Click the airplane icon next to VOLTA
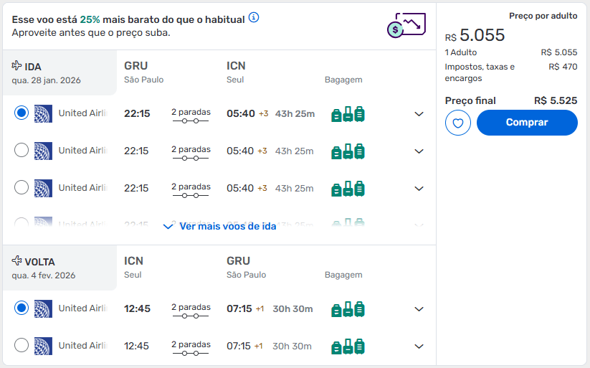The image size is (590, 368). point(17,260)
